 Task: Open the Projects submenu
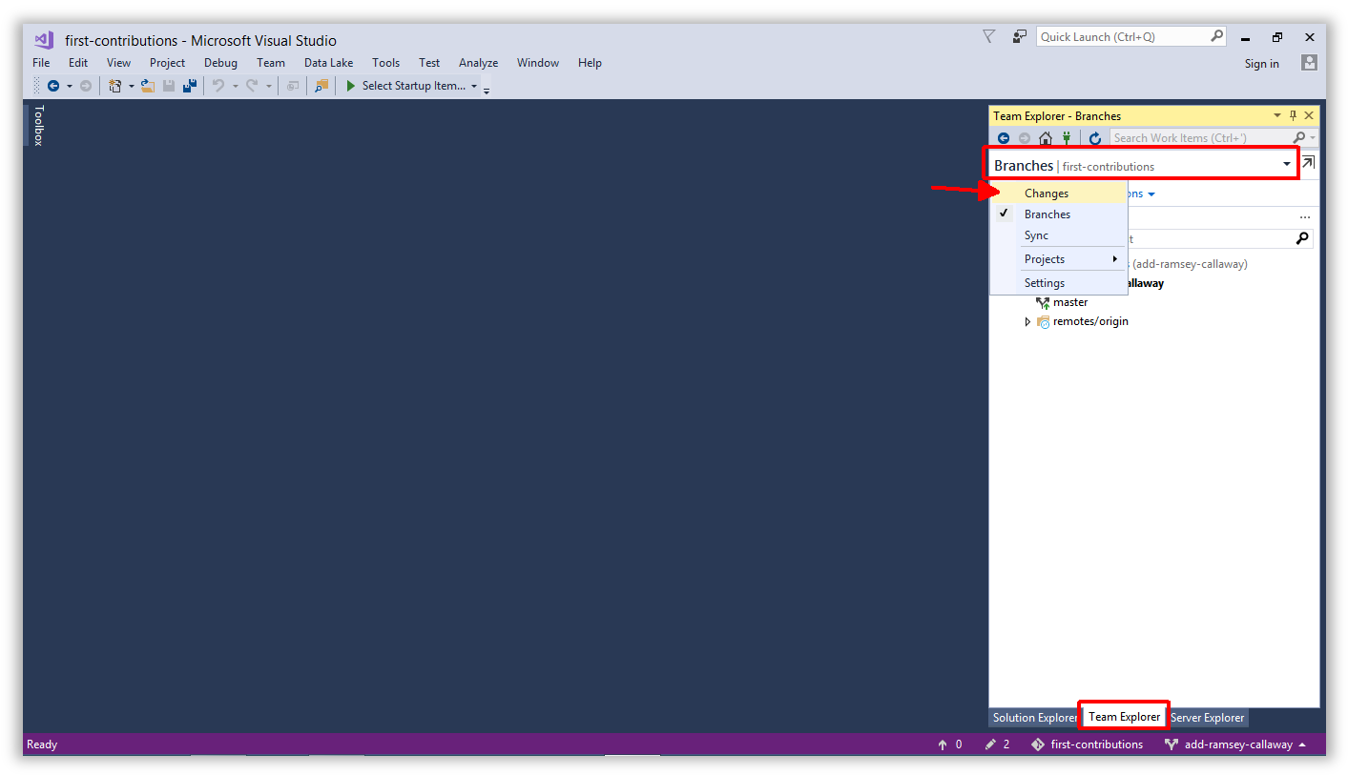[1059, 259]
